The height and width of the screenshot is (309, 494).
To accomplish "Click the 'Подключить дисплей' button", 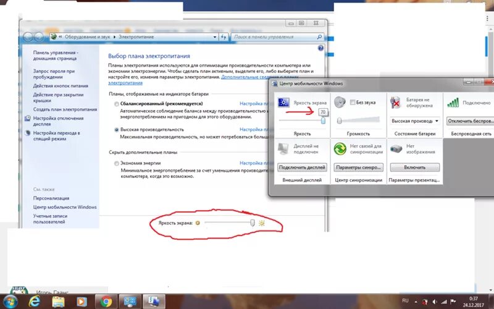I will (x=302, y=167).
